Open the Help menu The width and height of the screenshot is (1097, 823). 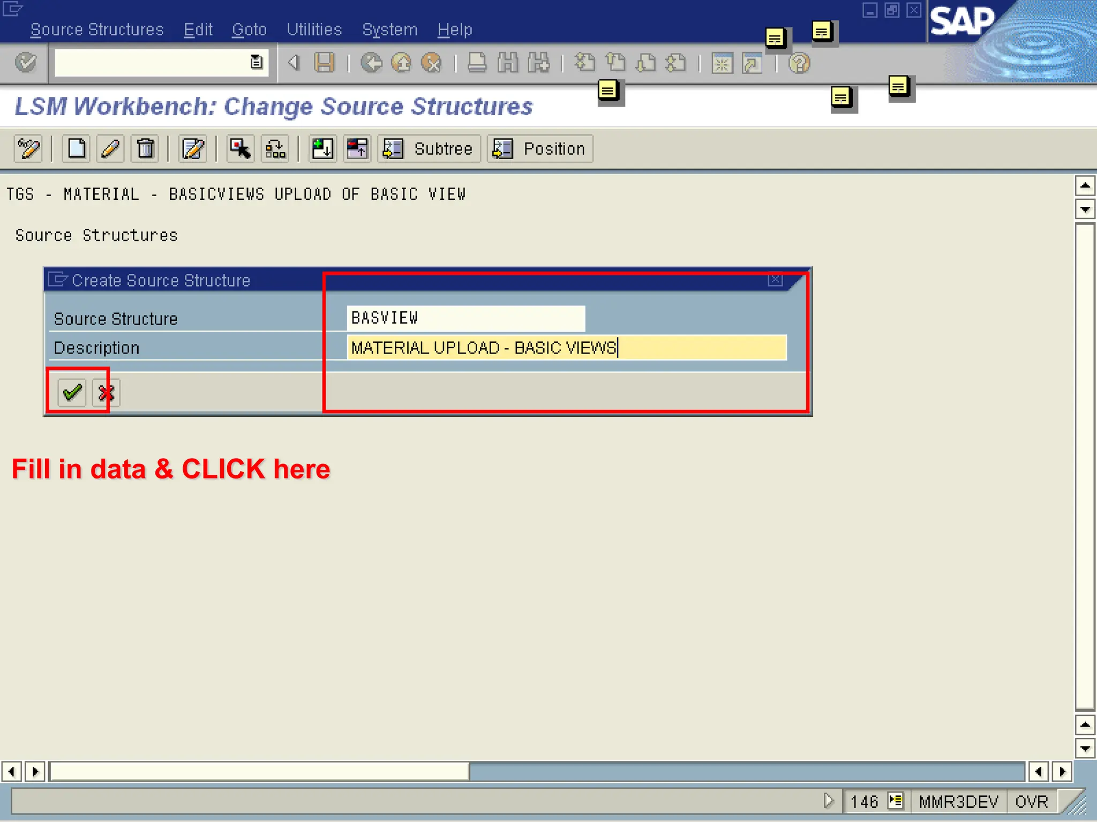pos(455,29)
